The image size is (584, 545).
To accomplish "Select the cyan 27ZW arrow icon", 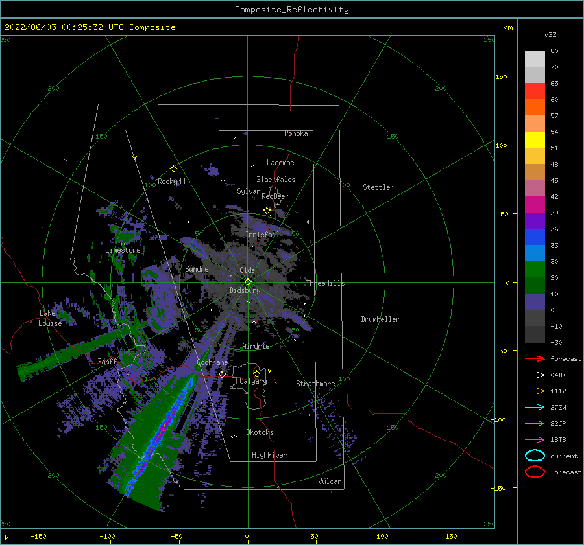I will (535, 408).
